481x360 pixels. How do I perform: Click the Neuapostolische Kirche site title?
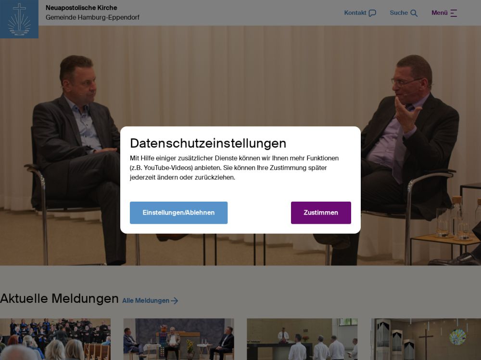pos(81,8)
